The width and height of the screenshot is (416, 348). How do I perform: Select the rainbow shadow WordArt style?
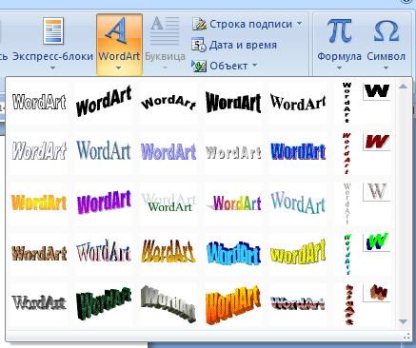click(x=233, y=203)
